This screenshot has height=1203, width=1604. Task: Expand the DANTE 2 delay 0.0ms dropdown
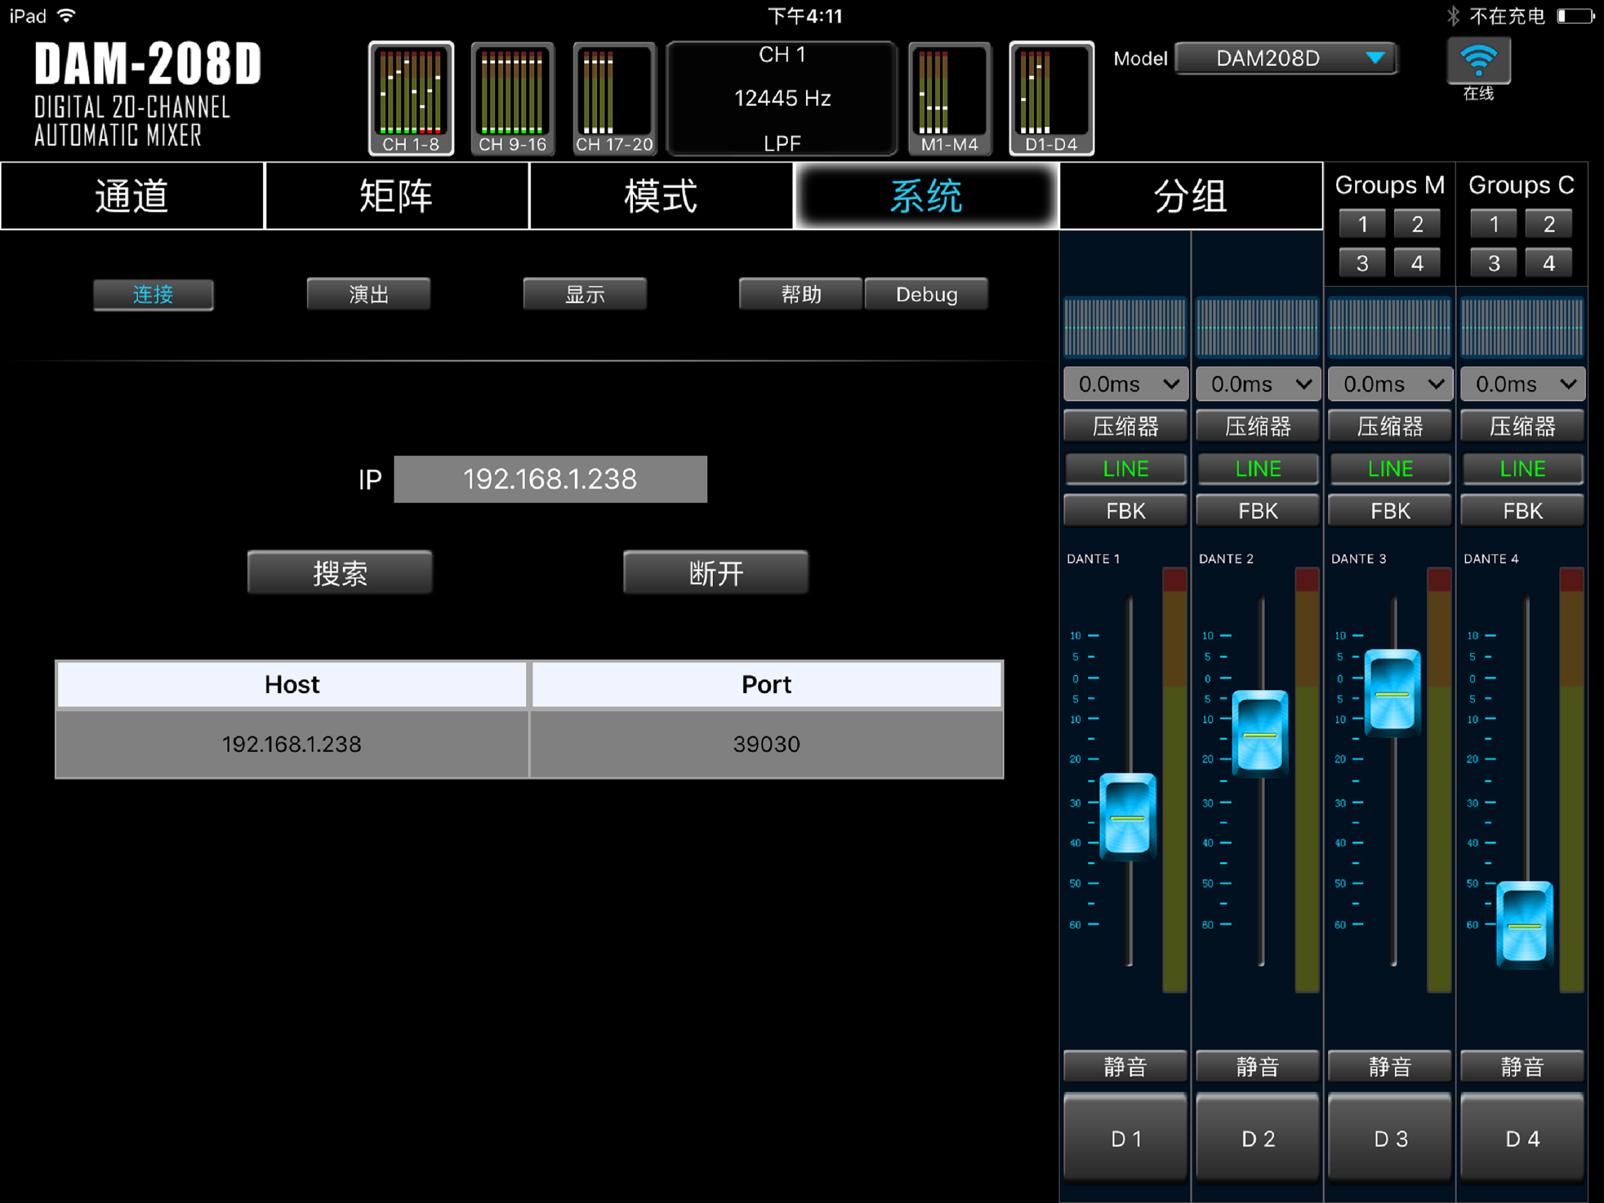(1258, 384)
